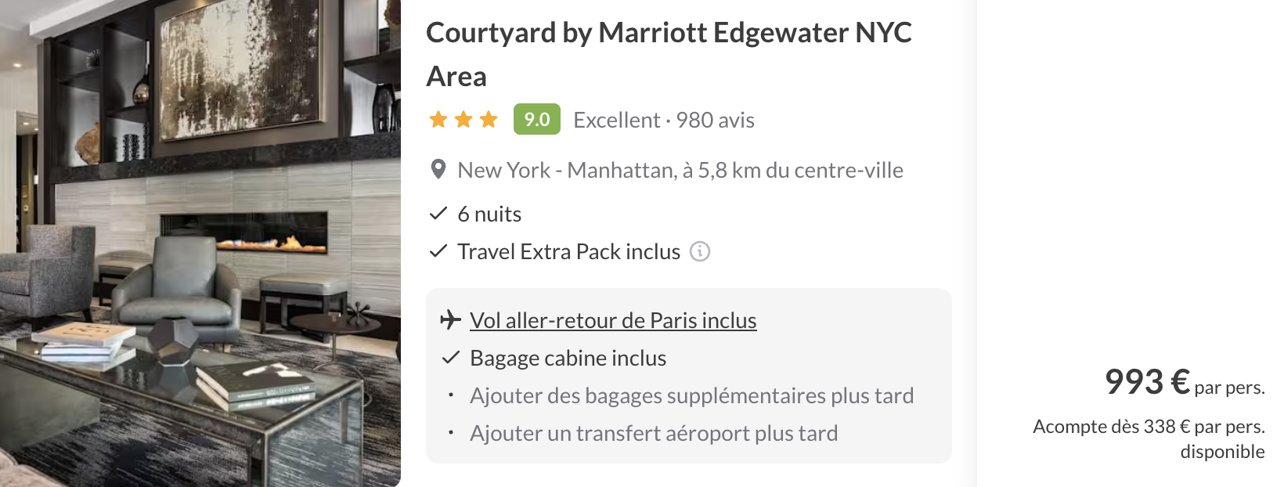
Task: Click the first orange star rating icon
Action: coord(438,119)
